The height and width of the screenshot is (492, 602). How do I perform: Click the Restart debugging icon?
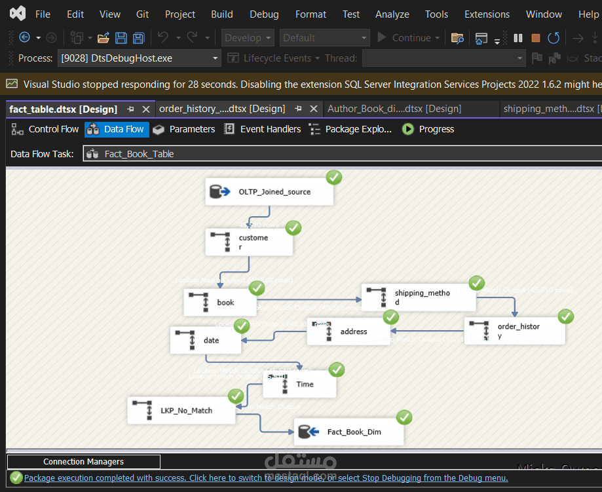pos(554,38)
